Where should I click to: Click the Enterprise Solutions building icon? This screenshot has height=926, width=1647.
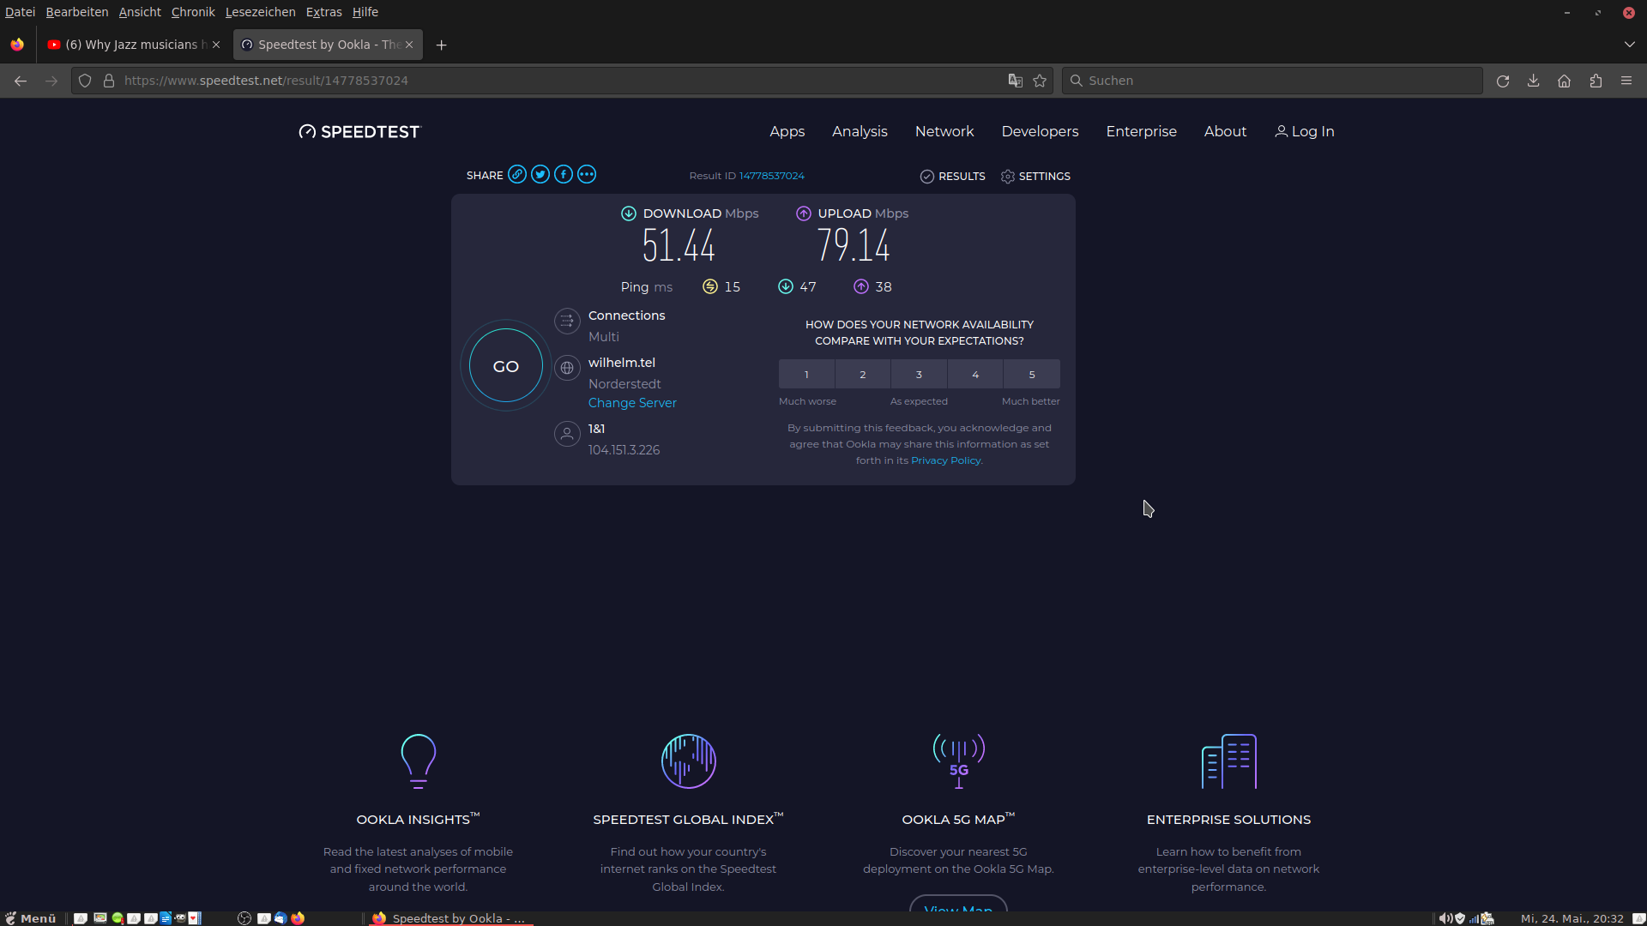(1229, 761)
